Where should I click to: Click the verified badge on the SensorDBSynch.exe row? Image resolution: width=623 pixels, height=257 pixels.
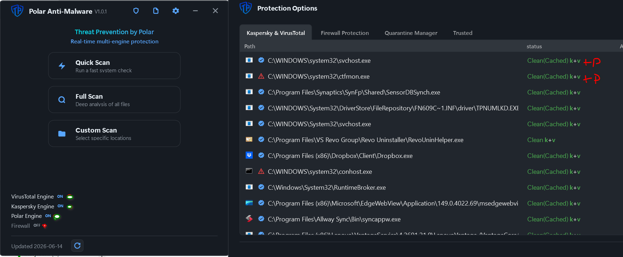(261, 92)
